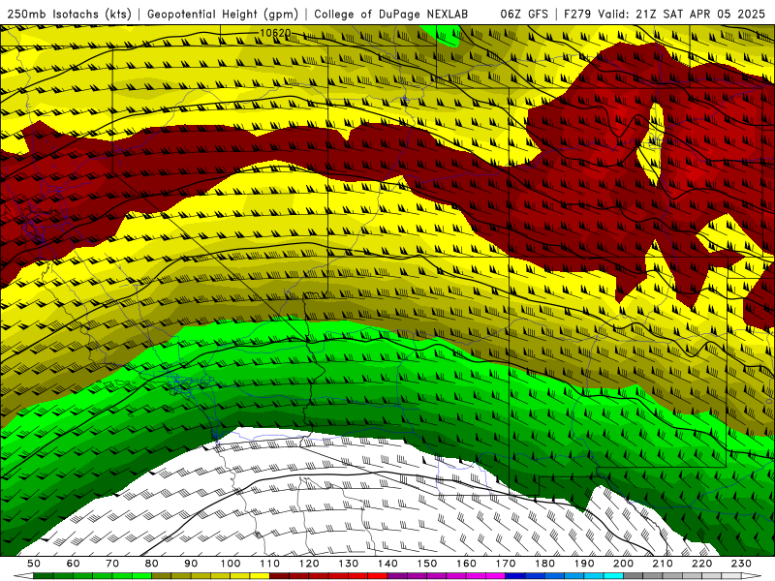Click the "10620" height contour label
The height and width of the screenshot is (581, 775).
275,33
